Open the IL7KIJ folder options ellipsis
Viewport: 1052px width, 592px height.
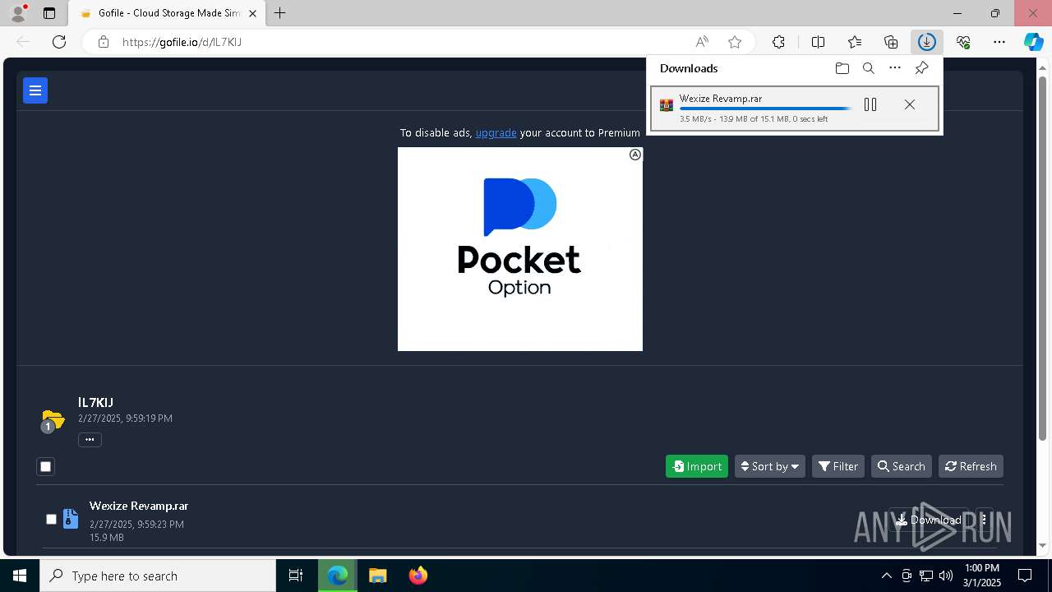pyautogui.click(x=90, y=440)
